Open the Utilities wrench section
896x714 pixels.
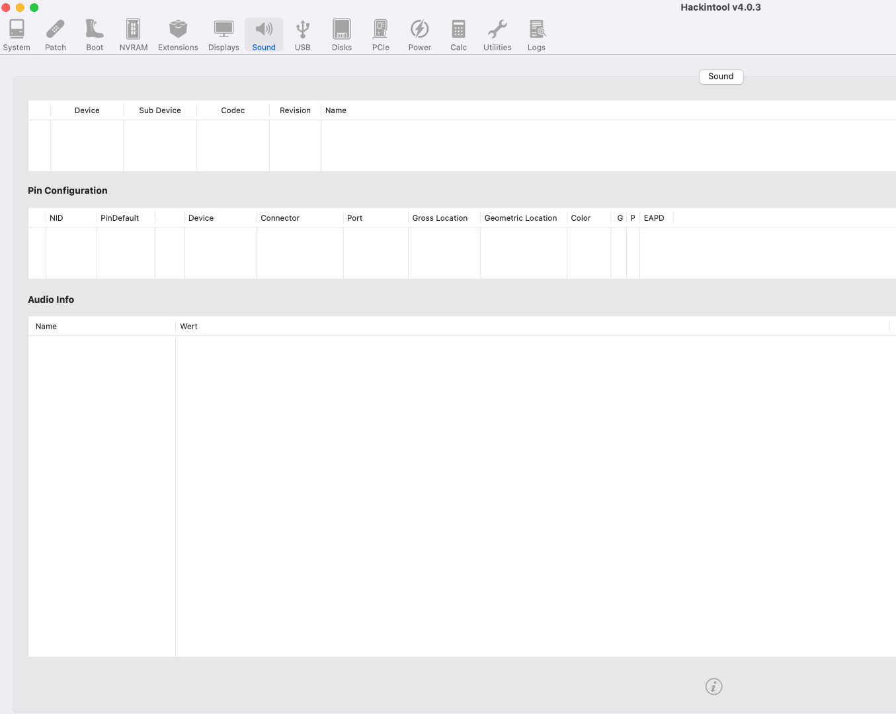coord(497,35)
